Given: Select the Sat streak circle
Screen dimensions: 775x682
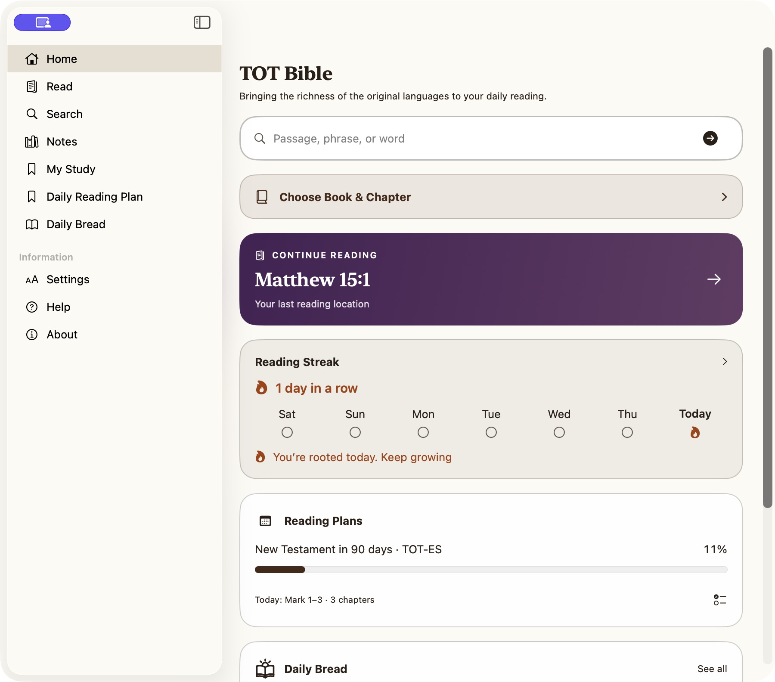Looking at the screenshot, I should [287, 432].
